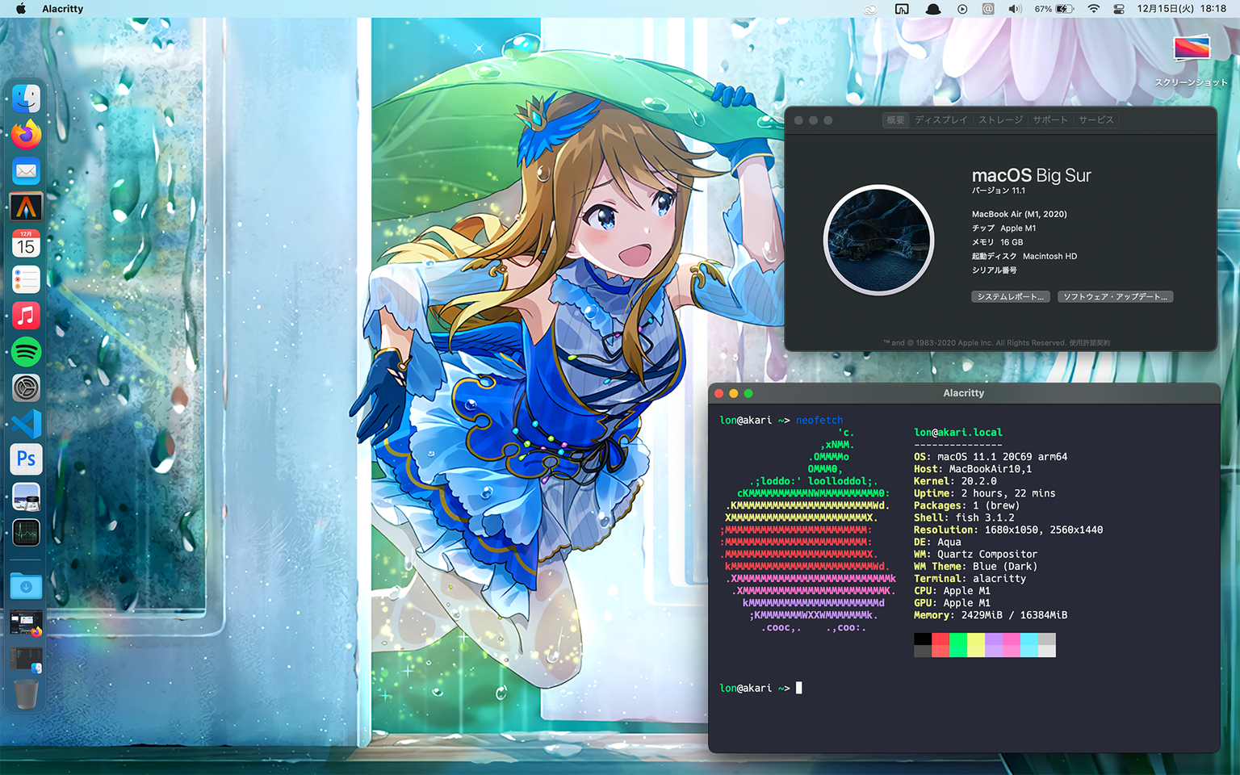Click the システムレポート... button
1240x775 pixels.
(x=1010, y=297)
